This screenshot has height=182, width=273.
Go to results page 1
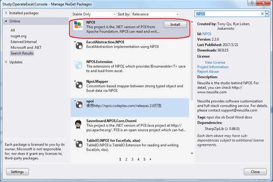[x=120, y=159]
